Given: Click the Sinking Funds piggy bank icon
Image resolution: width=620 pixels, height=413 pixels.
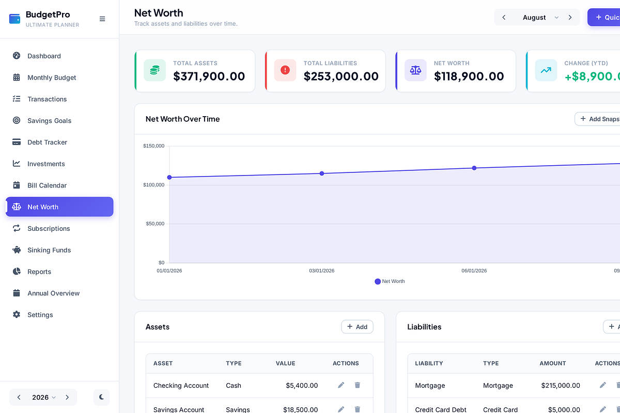Looking at the screenshot, I should (17, 250).
